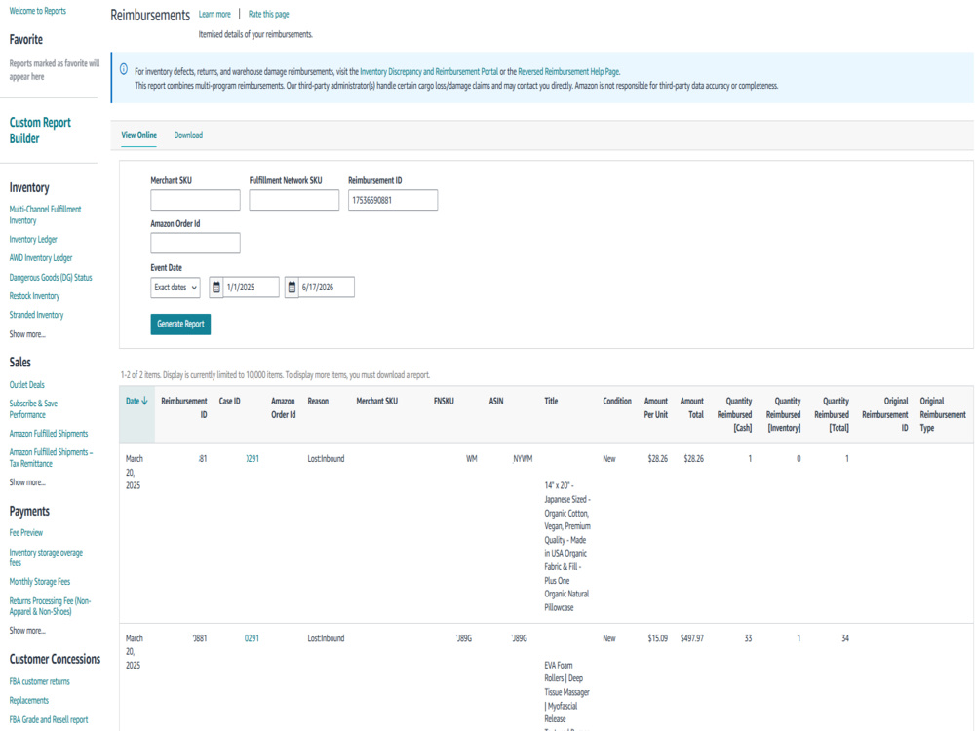Click the Original Reimbursement Type column header
This screenshot has height=731, width=975.
(x=943, y=414)
